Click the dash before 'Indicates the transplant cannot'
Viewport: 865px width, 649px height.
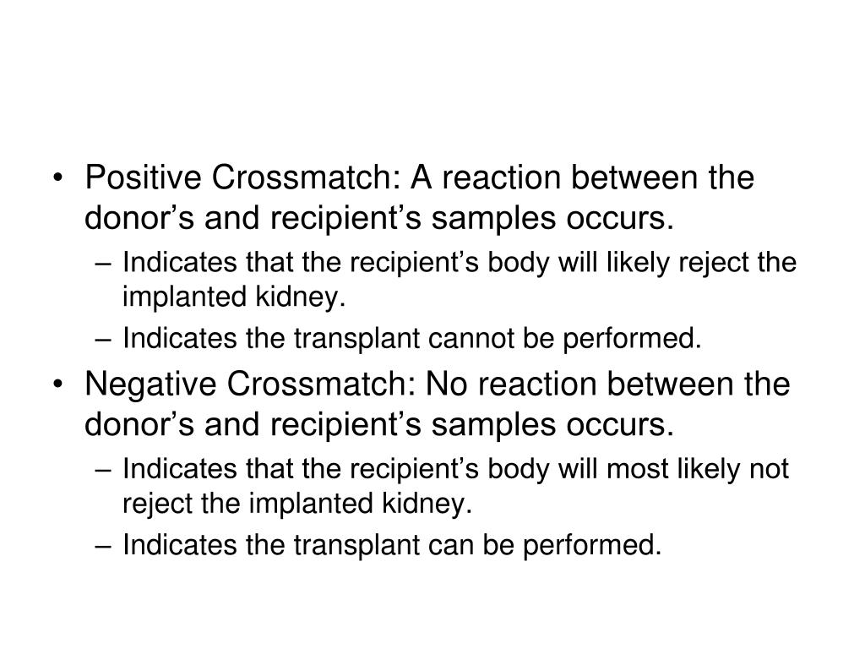108,340
